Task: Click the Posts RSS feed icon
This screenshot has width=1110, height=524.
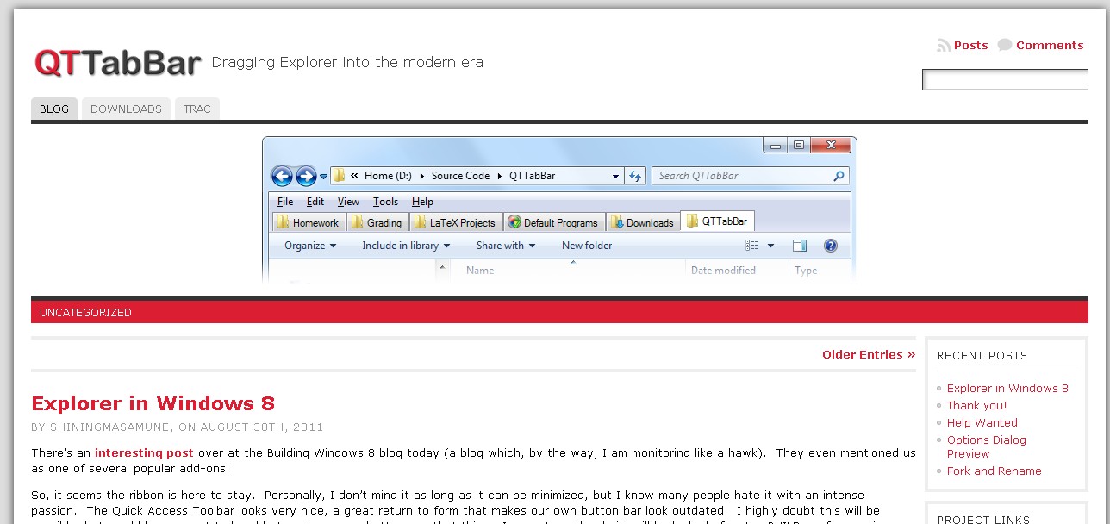Action: (944, 46)
